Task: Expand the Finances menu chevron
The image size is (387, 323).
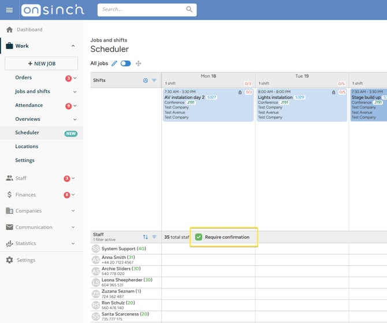Action: 73,195
